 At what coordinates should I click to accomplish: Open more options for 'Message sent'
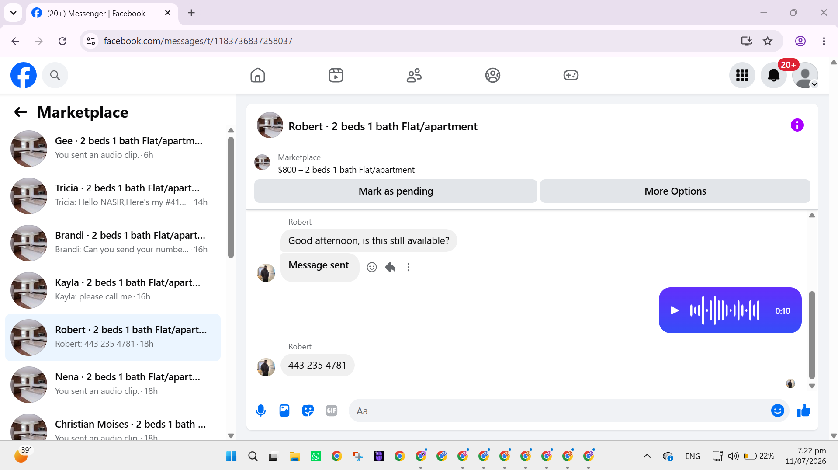409,267
